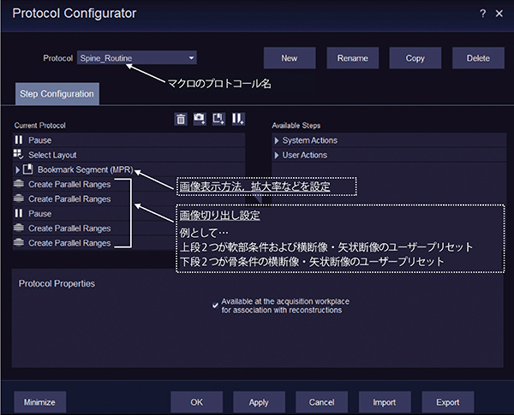Click the add pause step icon

[237, 120]
